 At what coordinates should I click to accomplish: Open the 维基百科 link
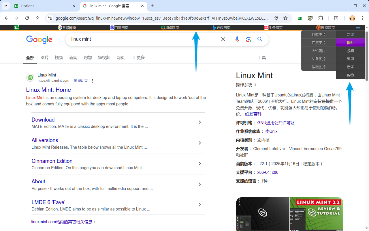click(x=253, y=114)
